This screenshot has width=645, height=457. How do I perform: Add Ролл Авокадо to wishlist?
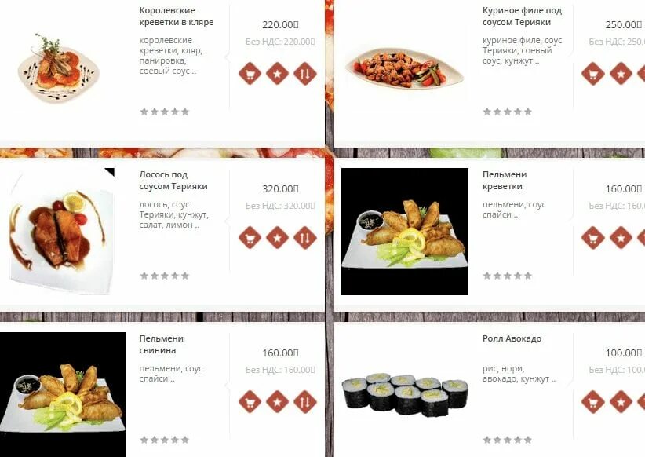(x=621, y=401)
